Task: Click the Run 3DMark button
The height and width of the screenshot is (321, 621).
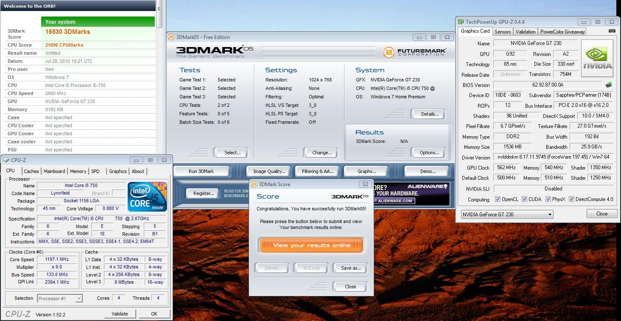Action: click(201, 171)
